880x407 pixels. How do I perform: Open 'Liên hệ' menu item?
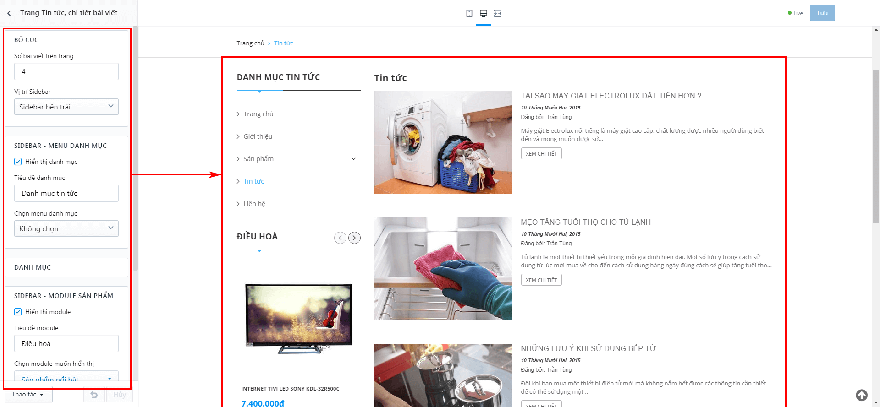coord(254,204)
